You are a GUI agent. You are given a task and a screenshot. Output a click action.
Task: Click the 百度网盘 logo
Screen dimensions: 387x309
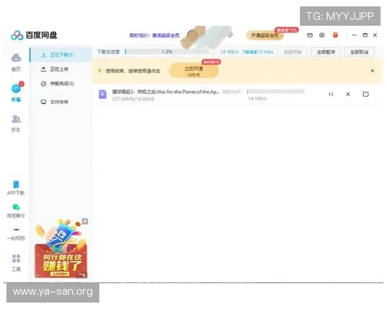34,35
